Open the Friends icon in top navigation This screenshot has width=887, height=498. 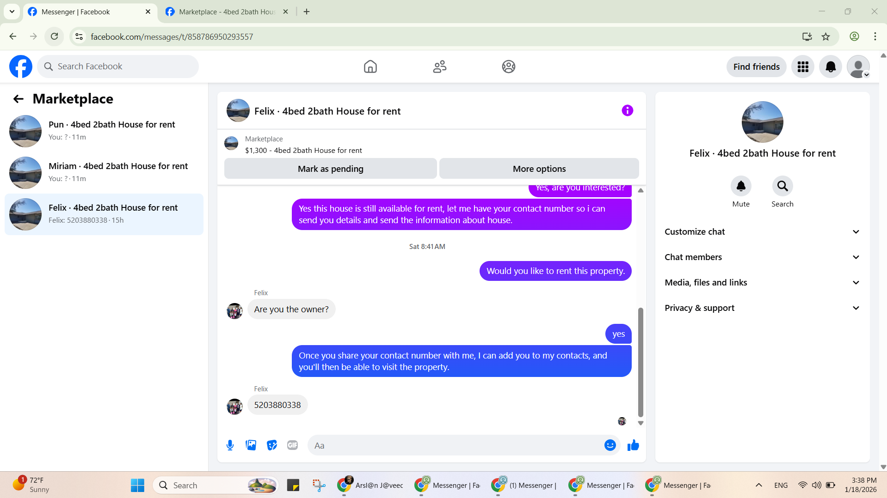coord(439,67)
